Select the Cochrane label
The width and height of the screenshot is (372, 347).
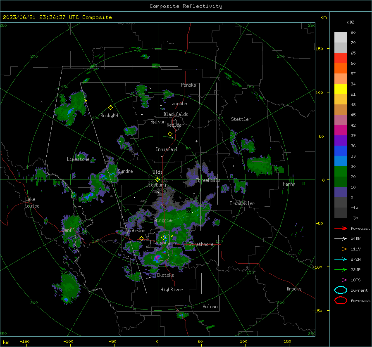tap(135, 231)
